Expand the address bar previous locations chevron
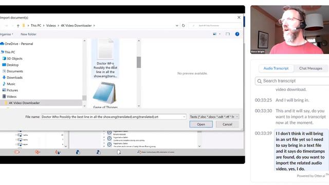The height and width of the screenshot is (185, 329). pos(177,25)
